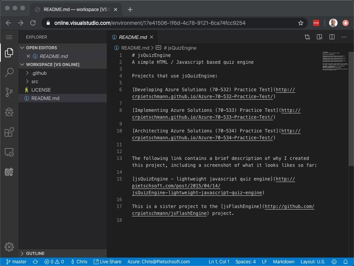Viewport: 354px width, 266px height.
Task: Expand the Outline section
Action: click(62, 253)
